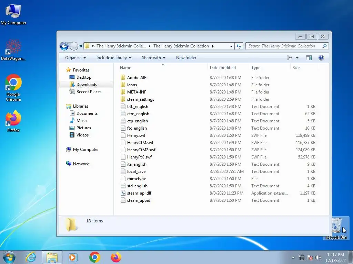353x264 pixels.
Task: Launch Internet Explorer from taskbar
Action: pyautogui.click(x=31, y=257)
